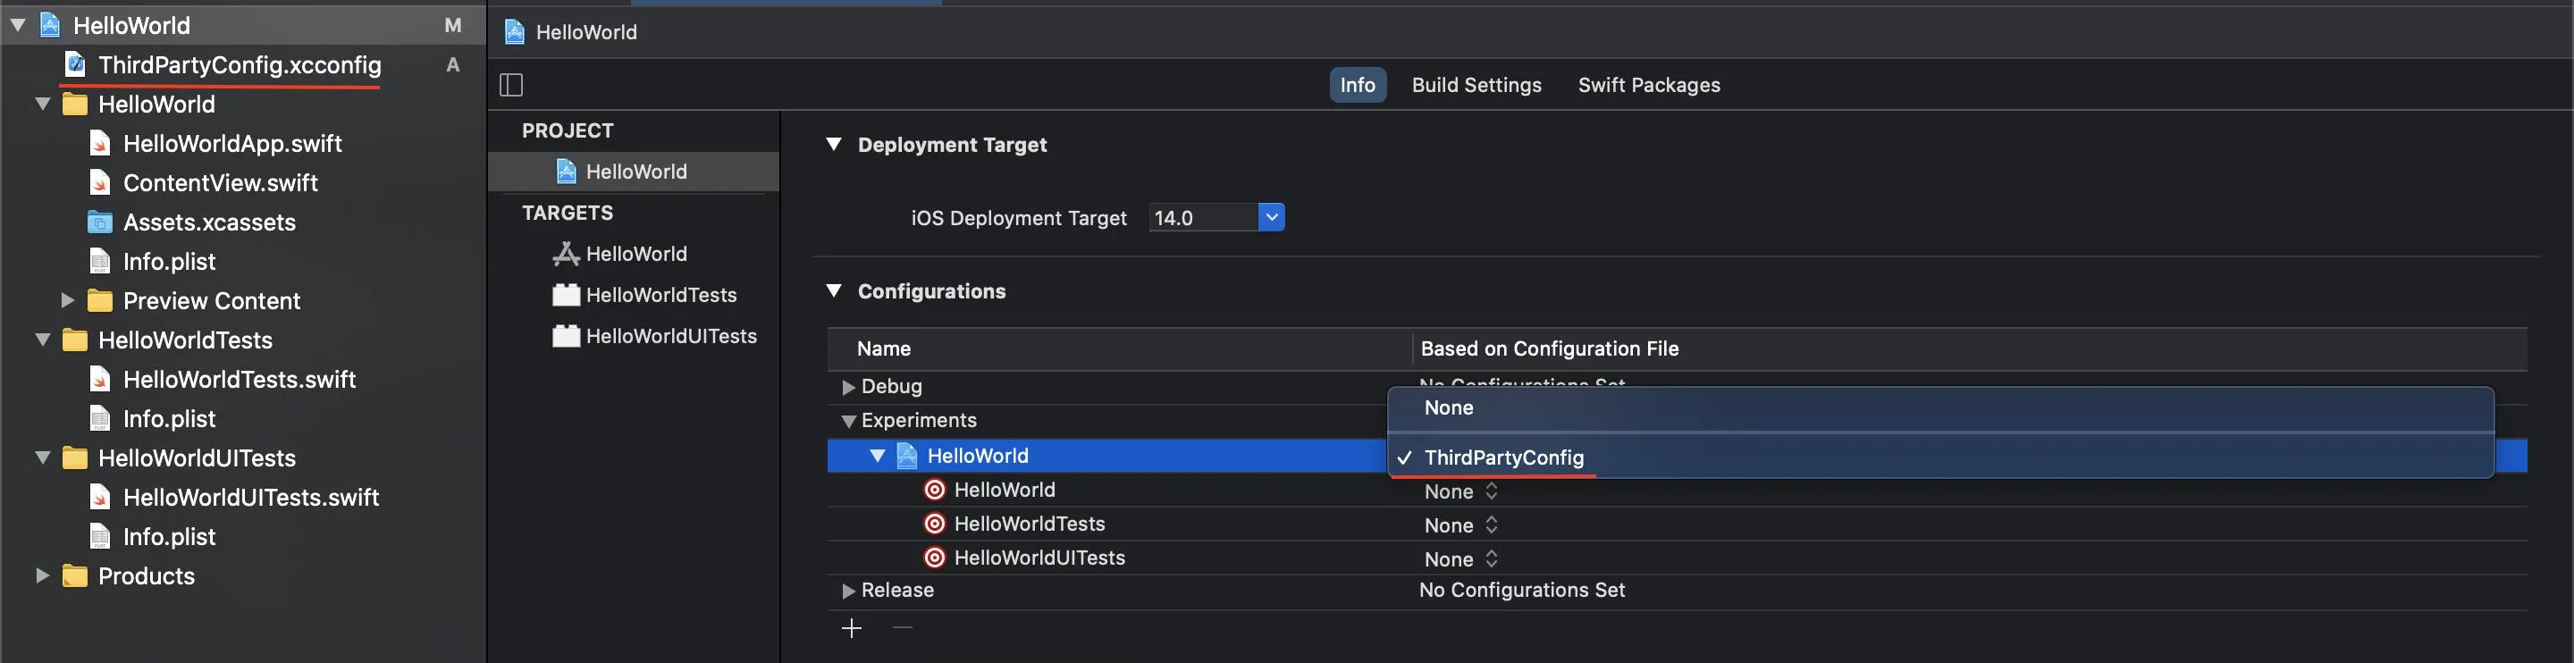Collapse the Deployment Target section
Viewport: 2574px width, 663px height.
tap(833, 144)
